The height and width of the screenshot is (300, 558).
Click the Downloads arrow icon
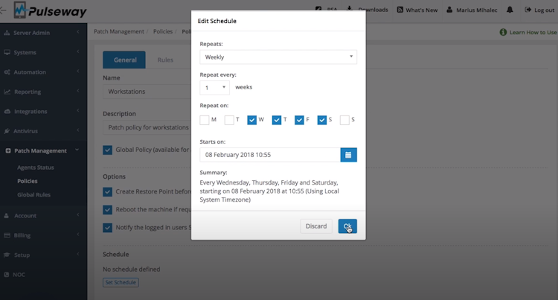350,8
